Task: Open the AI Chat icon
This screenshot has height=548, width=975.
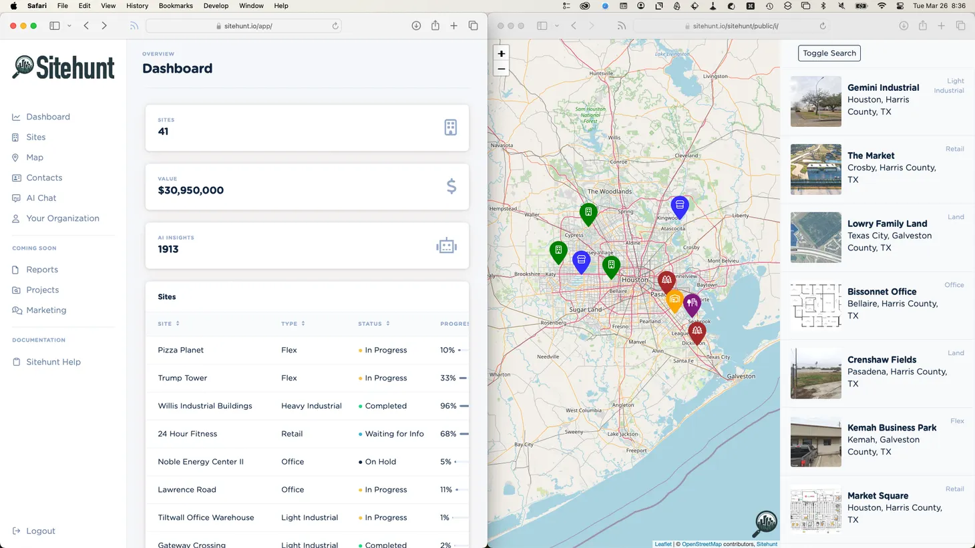Action: point(15,198)
